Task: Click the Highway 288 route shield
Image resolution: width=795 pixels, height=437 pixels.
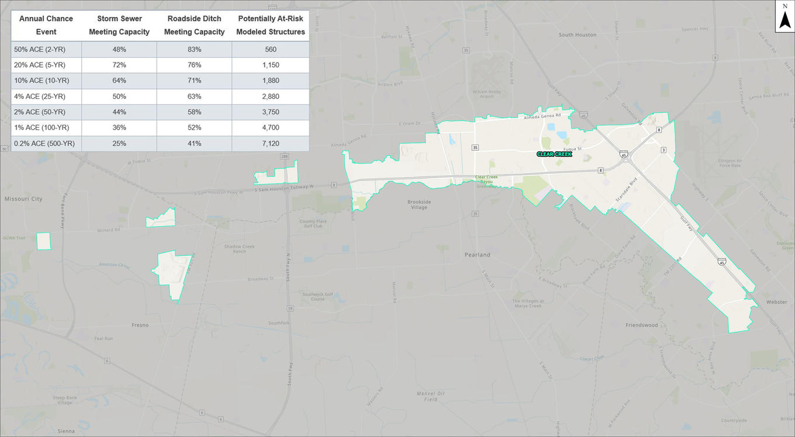Action: [x=284, y=156]
